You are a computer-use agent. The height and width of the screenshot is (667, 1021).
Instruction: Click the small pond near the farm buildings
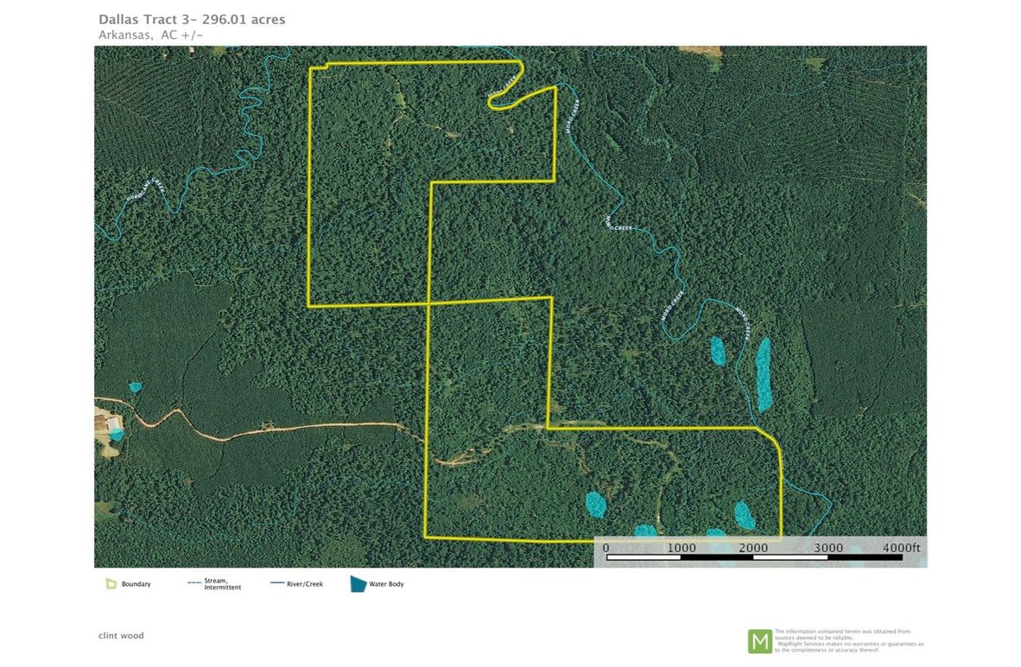135,387
